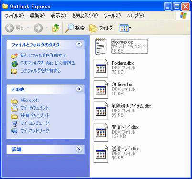Collapse the その他 panel

(79, 89)
